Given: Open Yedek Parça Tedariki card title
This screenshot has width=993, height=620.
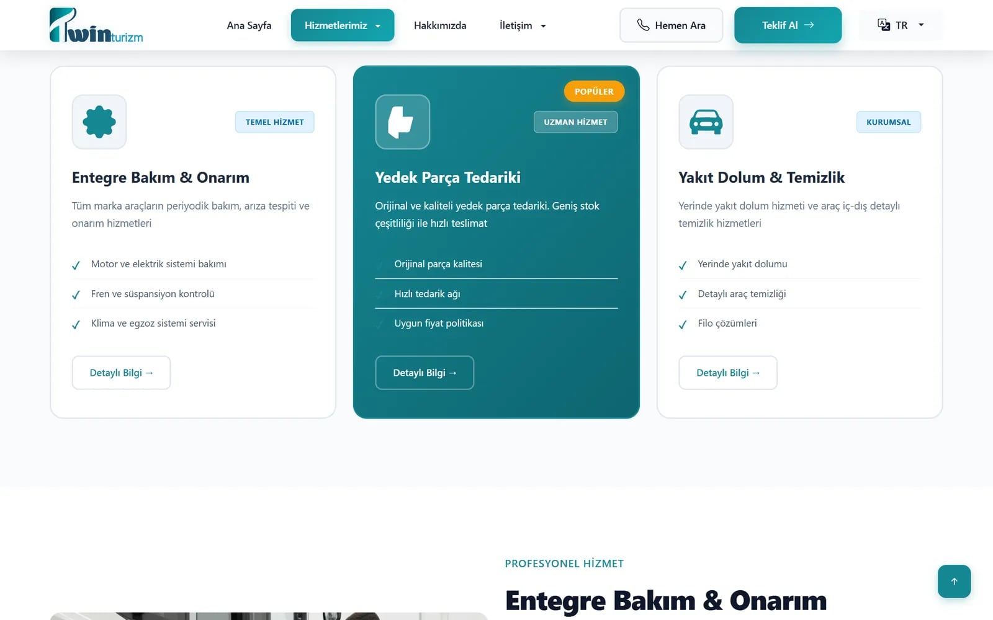Looking at the screenshot, I should (x=448, y=177).
